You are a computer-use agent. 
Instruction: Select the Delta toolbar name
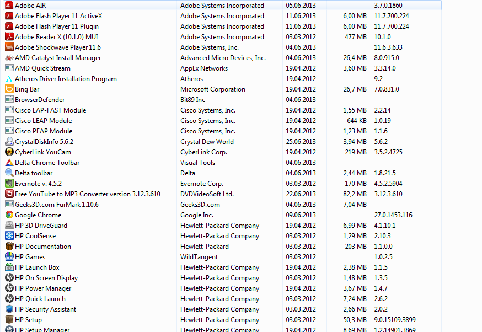pos(34,173)
